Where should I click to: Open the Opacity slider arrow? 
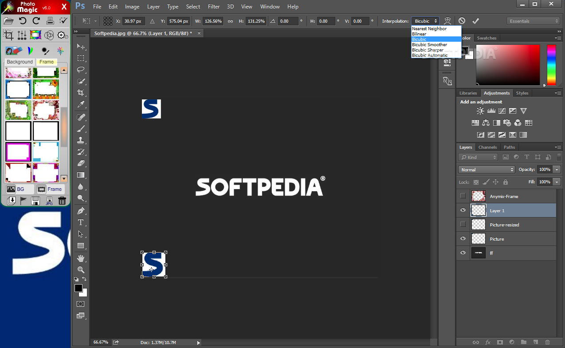click(x=556, y=170)
